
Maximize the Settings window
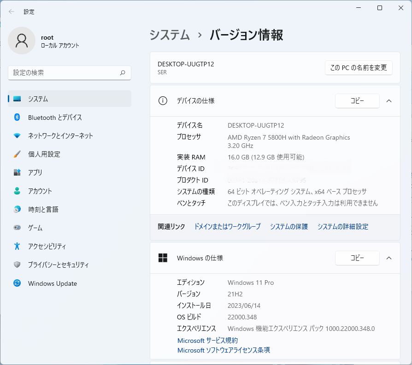[x=380, y=8]
